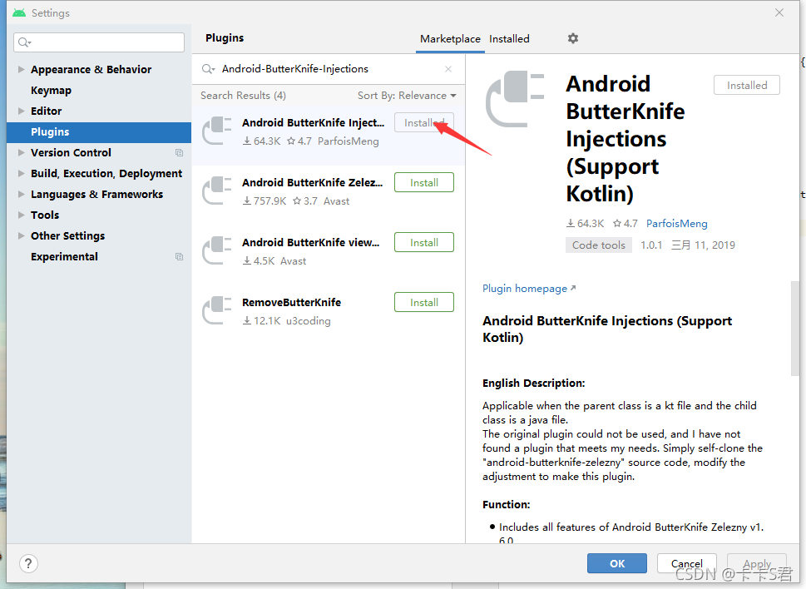806x589 pixels.
Task: Click RemoveButterKnife plugin icon
Action: click(217, 311)
